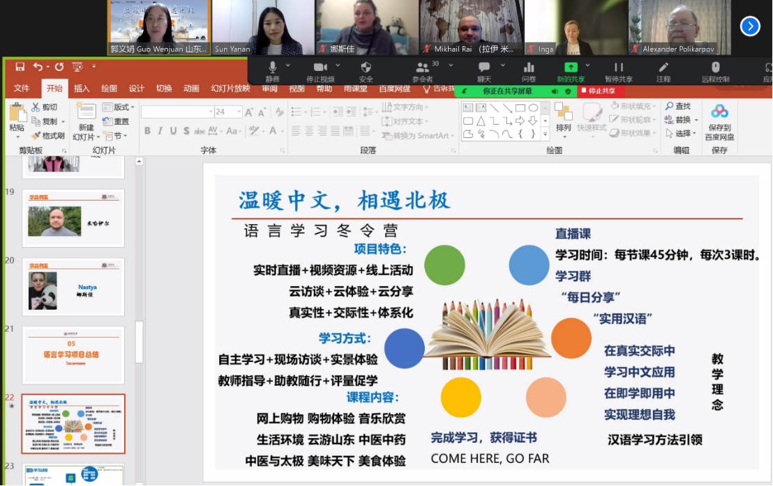Toggle numbered list
The width and height of the screenshot is (773, 486).
(x=315, y=111)
